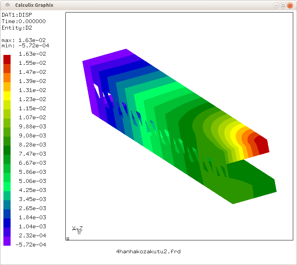Click the legend value 8.28e-03
The width and height of the screenshot is (297, 265).
(x=32, y=145)
